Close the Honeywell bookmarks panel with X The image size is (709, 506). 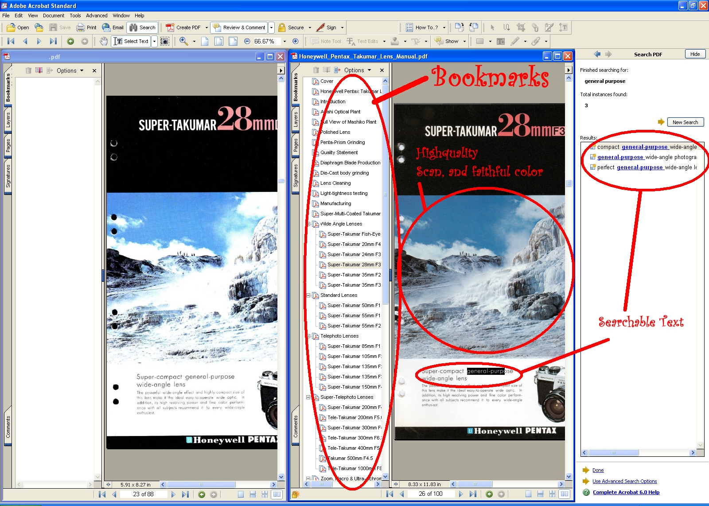[x=382, y=70]
